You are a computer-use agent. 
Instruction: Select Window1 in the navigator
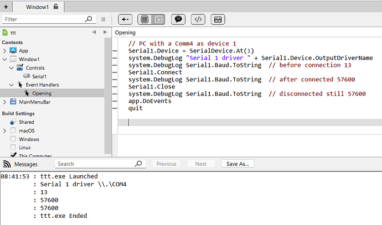tap(29, 59)
